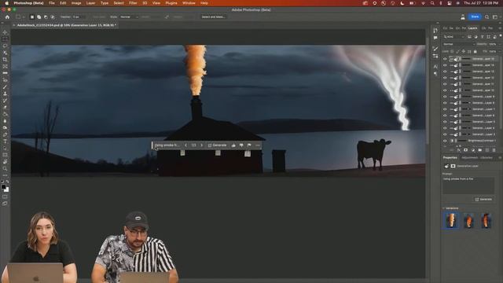Give thumbs up in contextual task bar
The height and width of the screenshot is (283, 503).
click(x=233, y=145)
